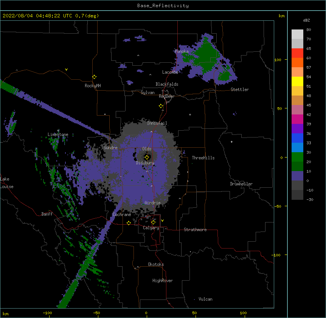Click the yellow diamond marker above Calgary label
The height and width of the screenshot is (318, 326).
tap(154, 222)
